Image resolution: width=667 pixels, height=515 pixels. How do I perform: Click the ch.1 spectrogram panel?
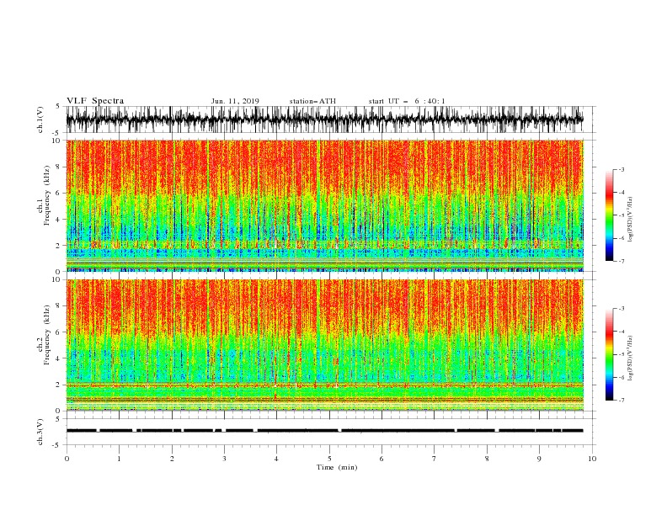click(x=324, y=205)
